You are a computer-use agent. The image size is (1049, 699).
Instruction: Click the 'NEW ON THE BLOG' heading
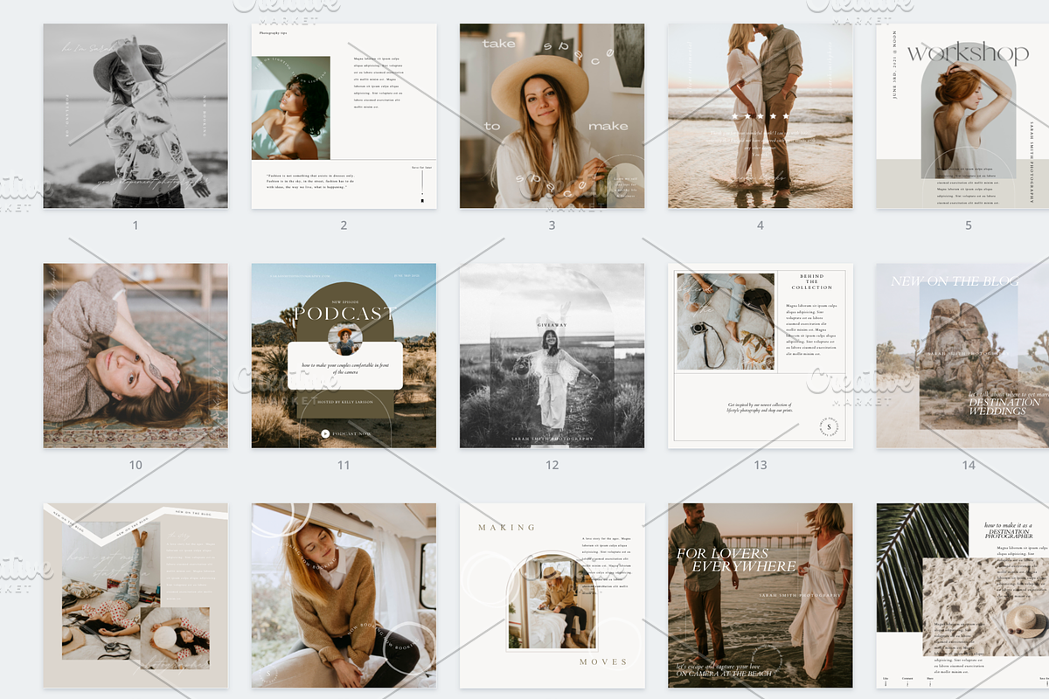click(x=955, y=281)
